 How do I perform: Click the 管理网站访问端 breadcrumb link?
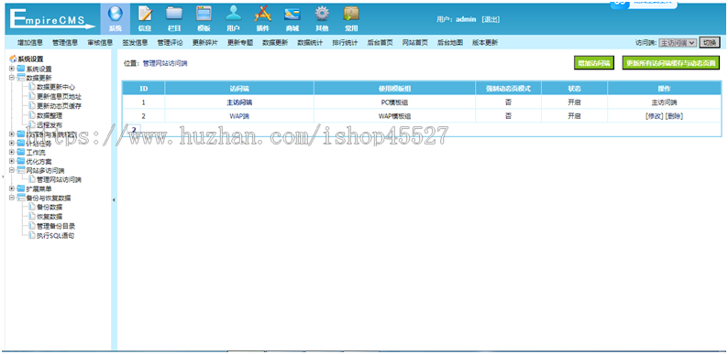pyautogui.click(x=165, y=63)
